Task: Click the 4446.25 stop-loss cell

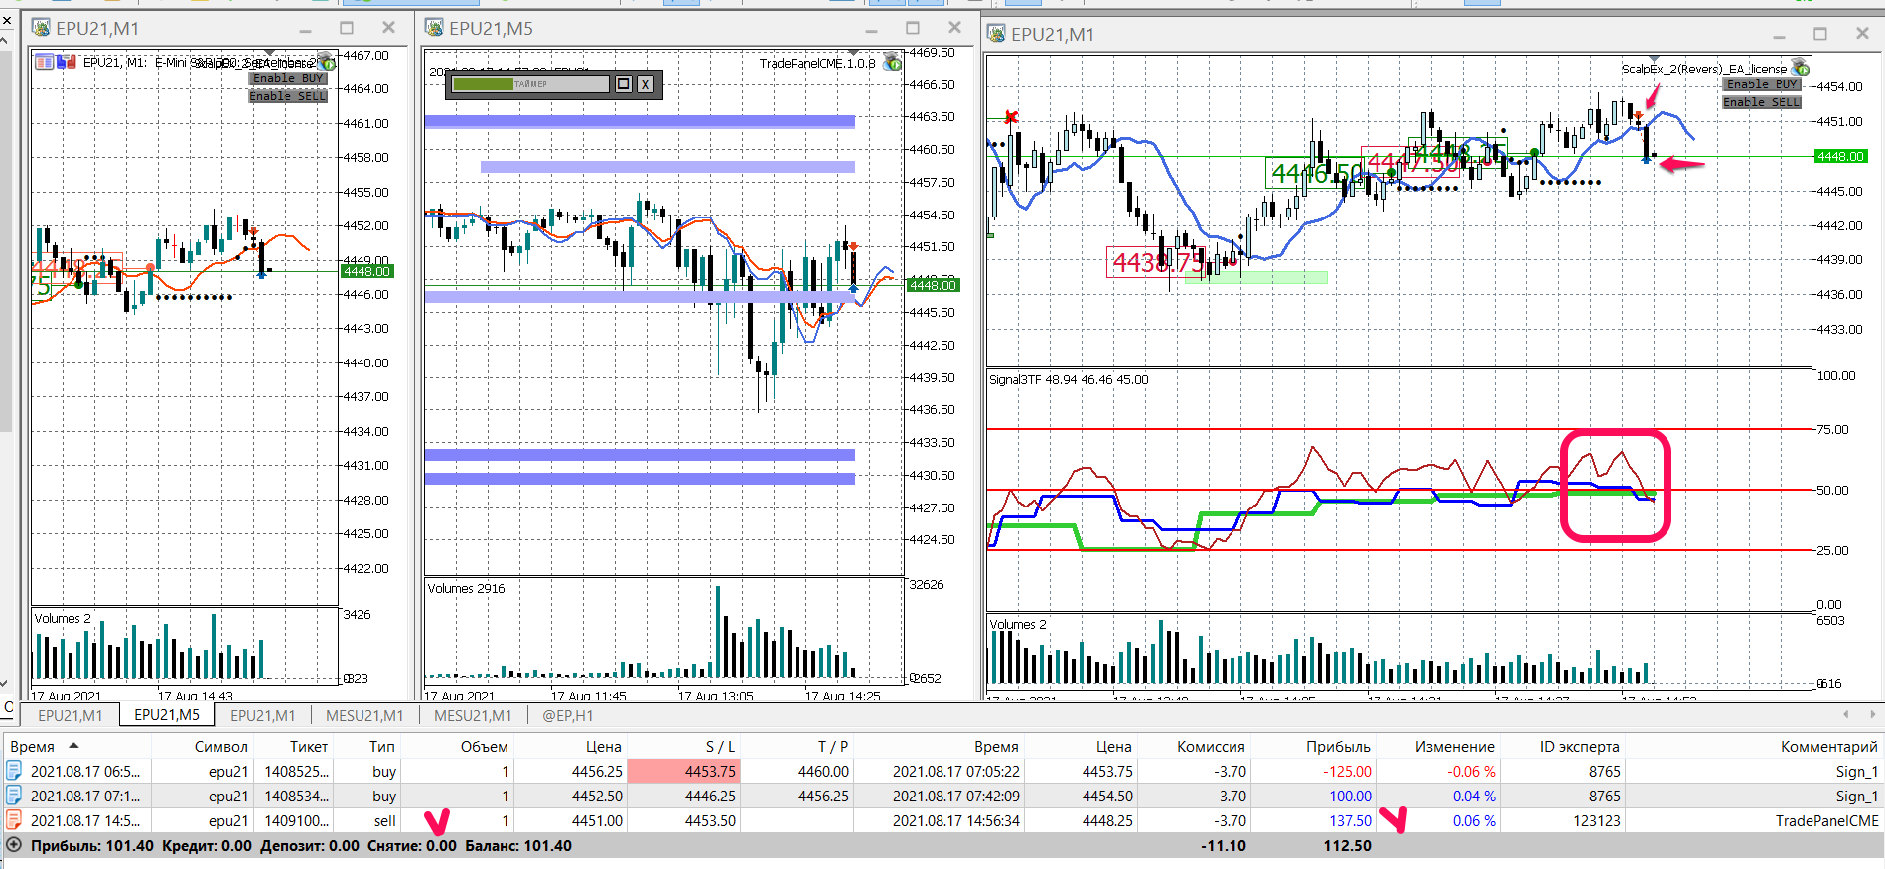Action: tap(684, 796)
